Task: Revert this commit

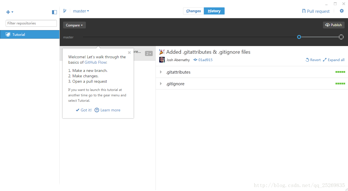Action: coord(313,60)
